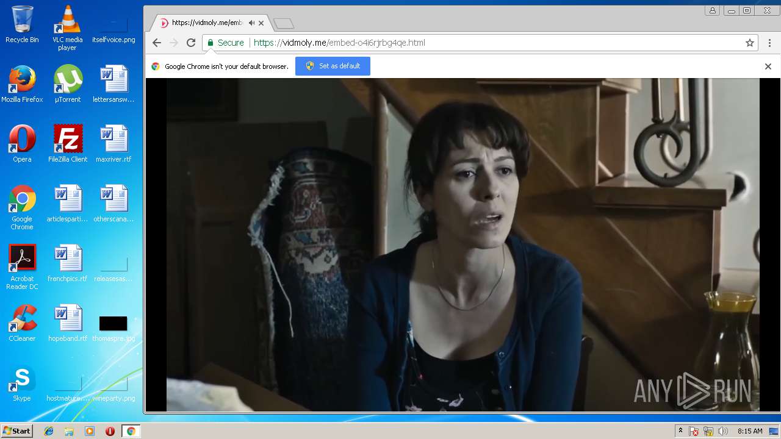Switch to Chrome's taskbar button

[131, 431]
